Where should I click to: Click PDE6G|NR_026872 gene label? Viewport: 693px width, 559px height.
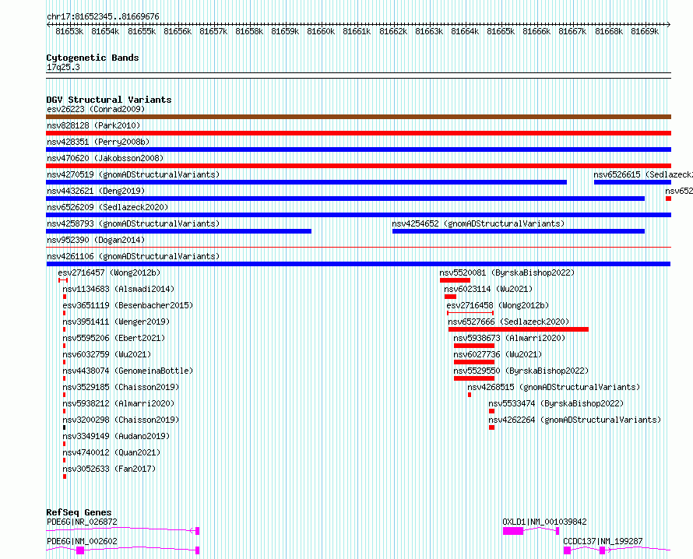click(x=83, y=522)
